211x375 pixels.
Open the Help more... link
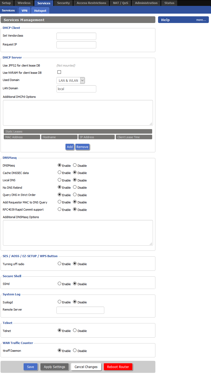coord(201,20)
